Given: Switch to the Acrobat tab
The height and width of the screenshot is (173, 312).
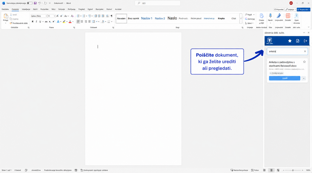Looking at the screenshot, I should point(118,9).
